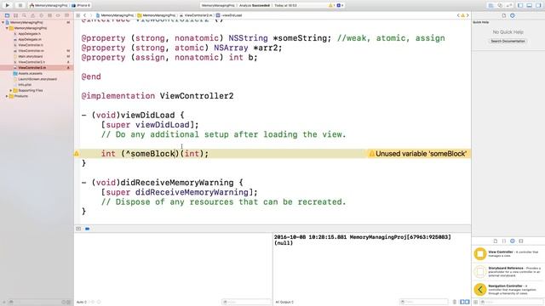545x306 pixels.
Task: Show the Code Snippet library
Action: tap(504, 241)
